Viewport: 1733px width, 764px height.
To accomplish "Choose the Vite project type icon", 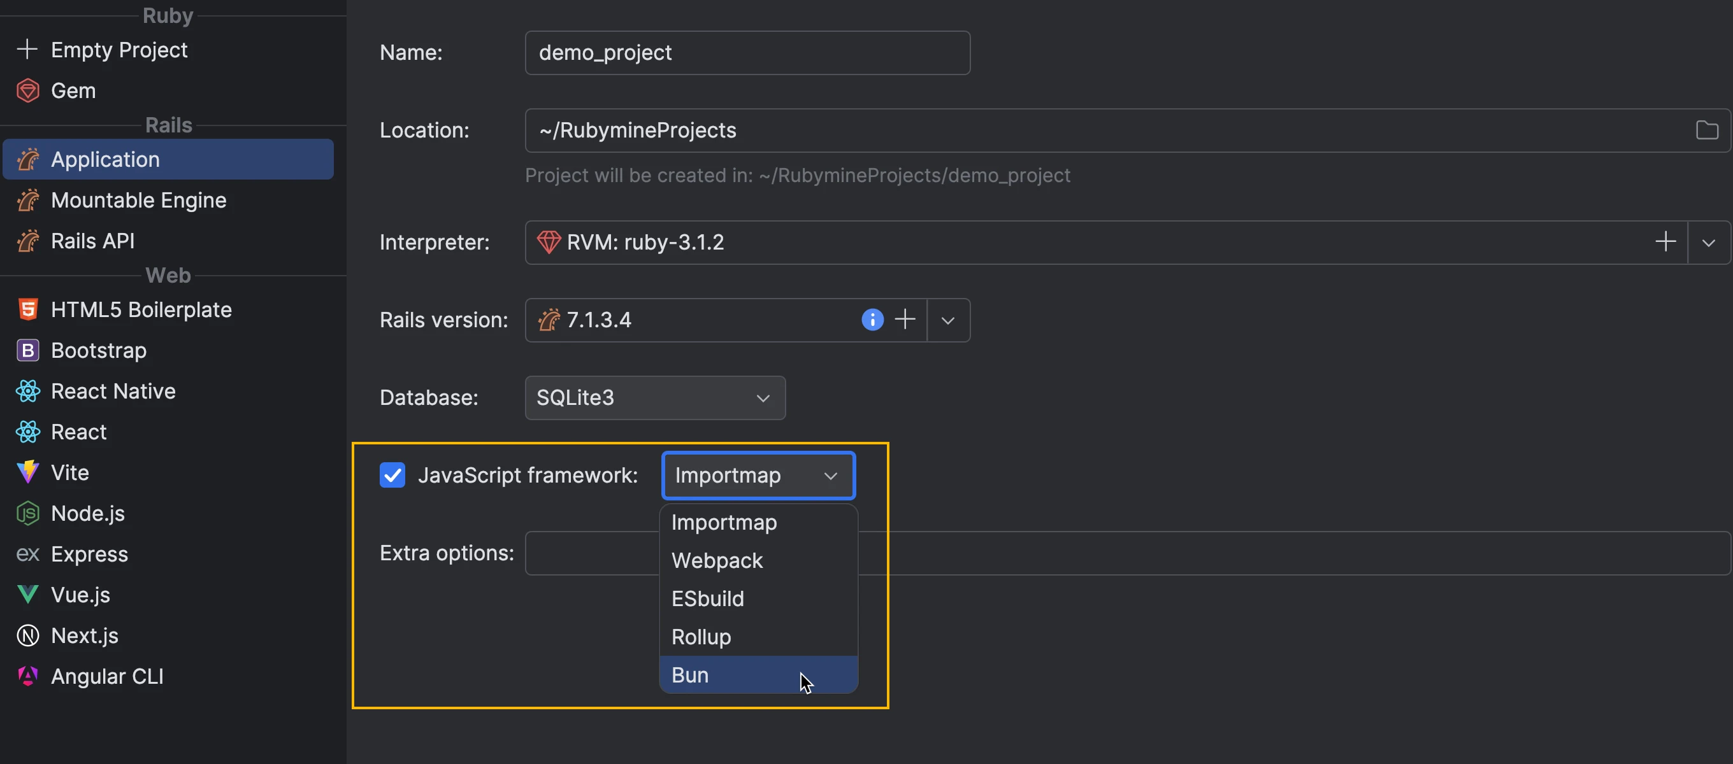I will coord(27,472).
